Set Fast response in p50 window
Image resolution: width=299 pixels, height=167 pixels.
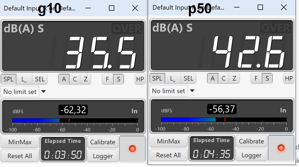click(x=256, y=78)
